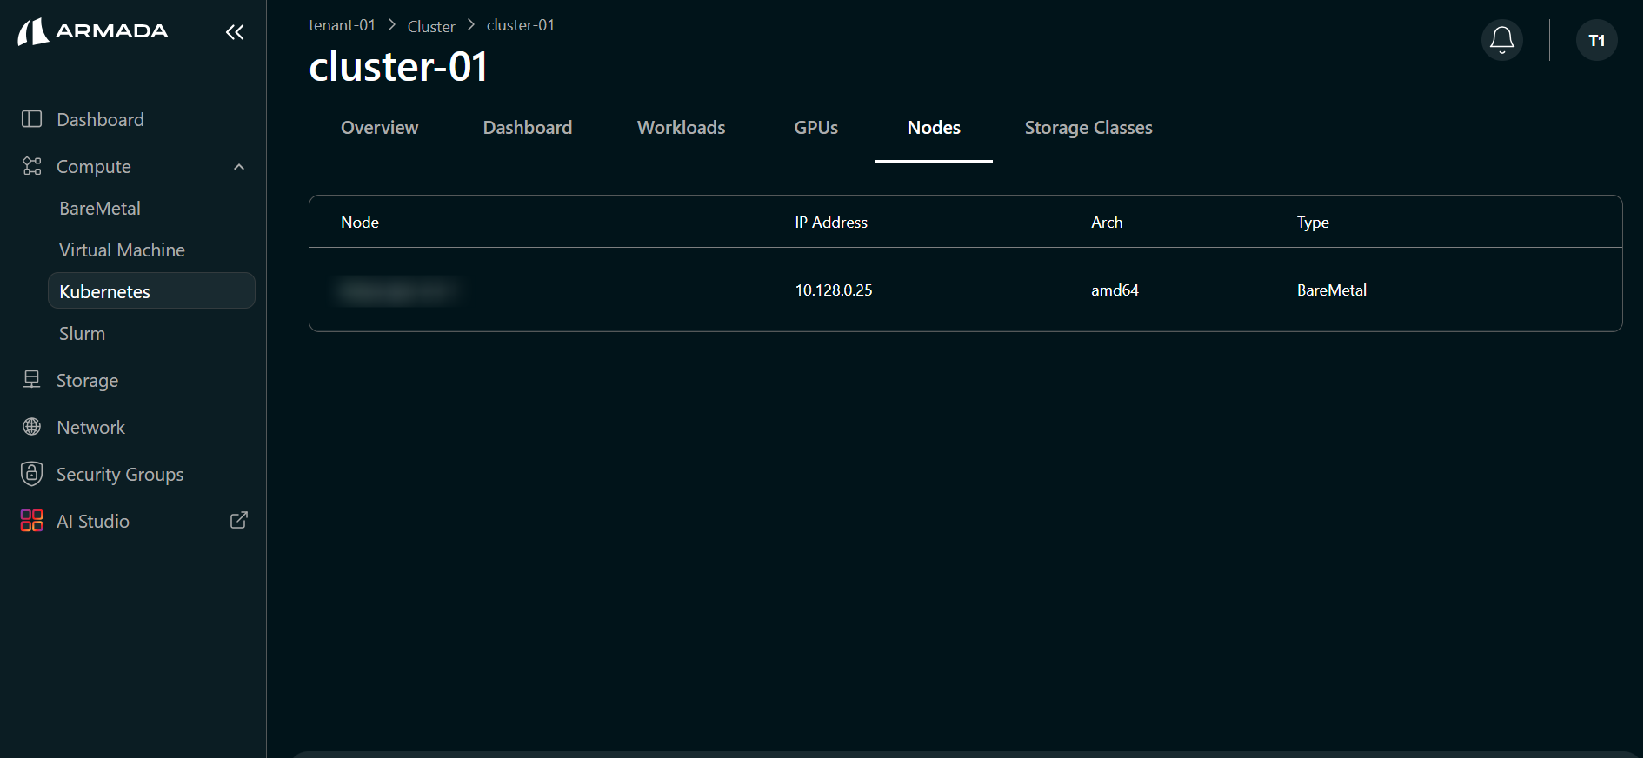Launch AI Studio from the sidebar
This screenshot has width=1644, height=759.
coord(93,522)
